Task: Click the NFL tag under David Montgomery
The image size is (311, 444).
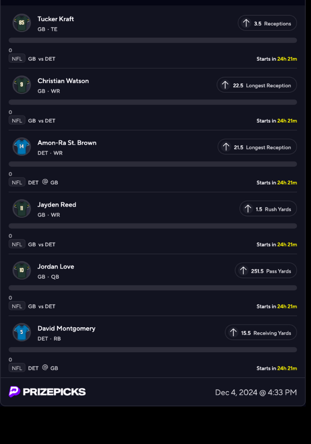Action: click(x=17, y=368)
